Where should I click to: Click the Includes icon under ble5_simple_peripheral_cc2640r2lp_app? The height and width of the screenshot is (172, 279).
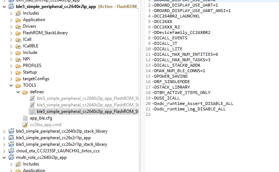pos(18,13)
